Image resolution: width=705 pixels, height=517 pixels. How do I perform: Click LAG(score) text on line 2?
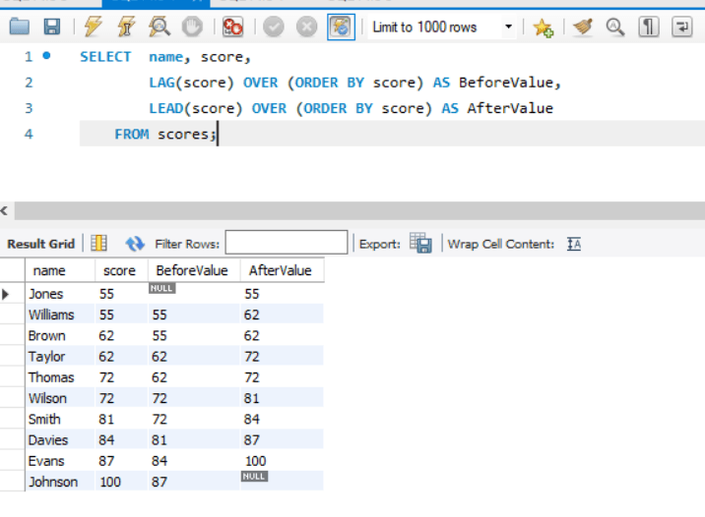click(x=192, y=83)
